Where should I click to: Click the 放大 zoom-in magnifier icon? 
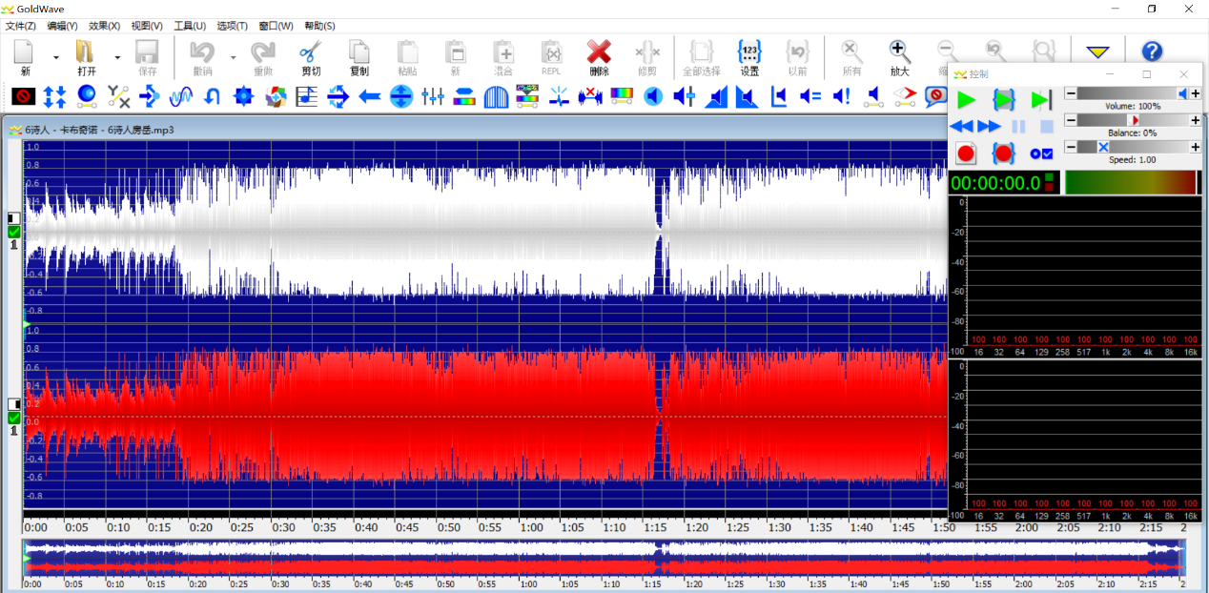point(899,52)
